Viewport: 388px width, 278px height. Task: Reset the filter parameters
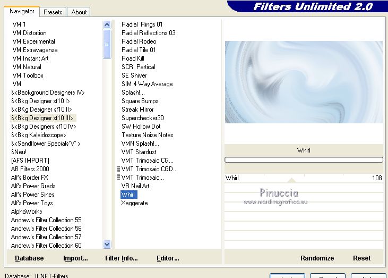[361, 258]
